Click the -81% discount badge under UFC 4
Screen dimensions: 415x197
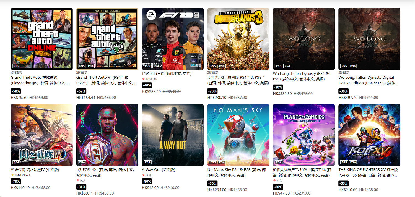(81, 187)
